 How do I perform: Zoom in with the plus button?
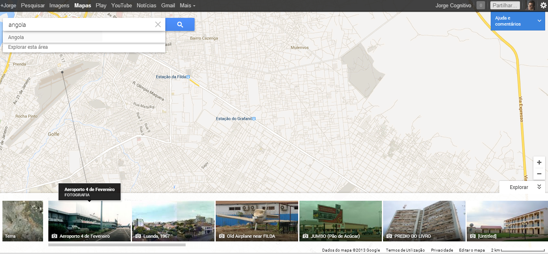point(539,163)
